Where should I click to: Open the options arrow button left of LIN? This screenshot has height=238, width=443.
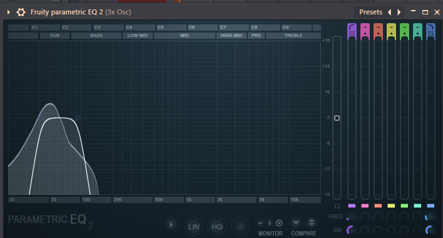pyautogui.click(x=171, y=225)
